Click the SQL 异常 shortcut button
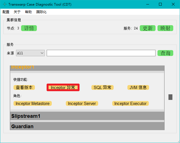Image resolution: width=180 pixels, height=143 pixels. (102, 88)
